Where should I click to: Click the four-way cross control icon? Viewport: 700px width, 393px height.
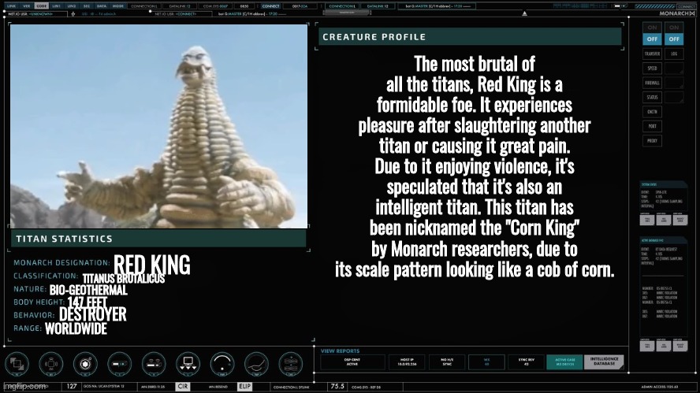[x=51, y=364]
